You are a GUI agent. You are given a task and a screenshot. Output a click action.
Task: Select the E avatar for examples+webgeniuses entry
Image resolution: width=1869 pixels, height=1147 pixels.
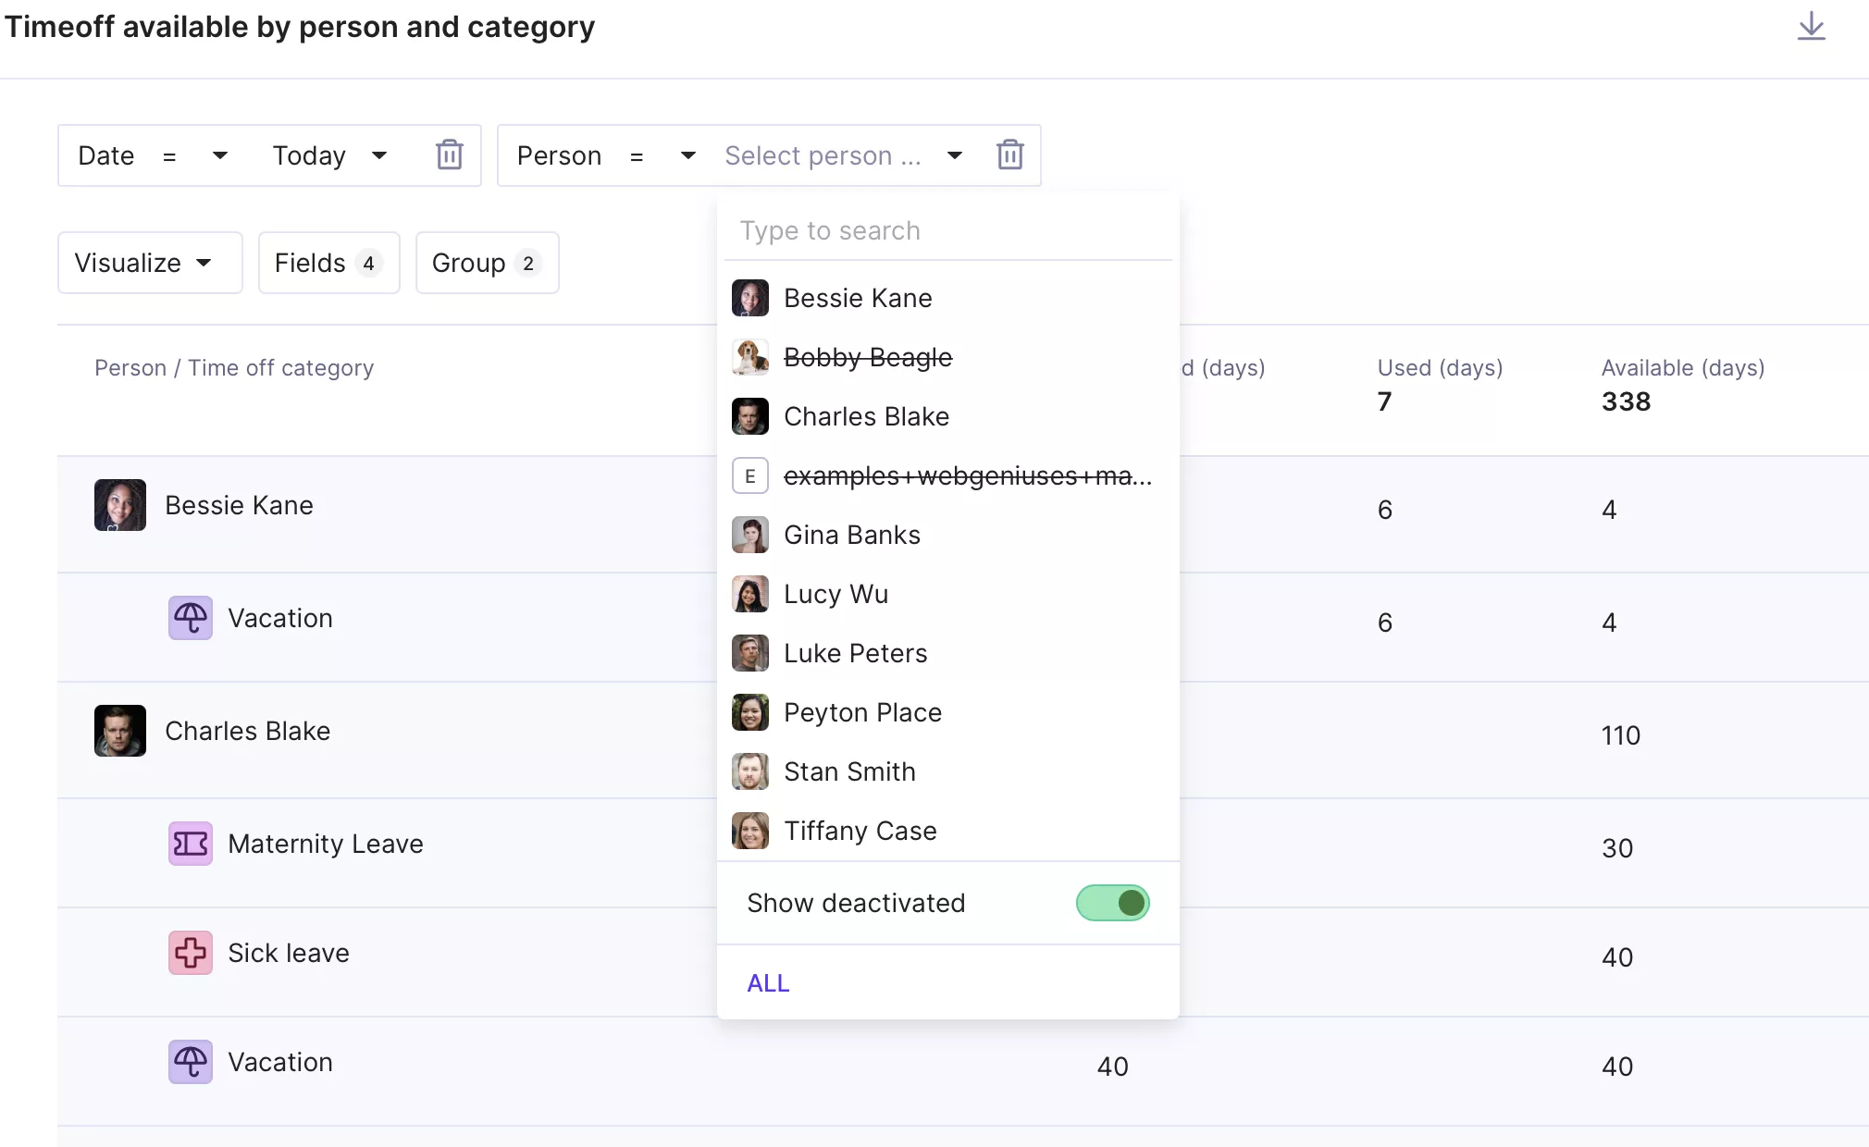click(x=750, y=475)
